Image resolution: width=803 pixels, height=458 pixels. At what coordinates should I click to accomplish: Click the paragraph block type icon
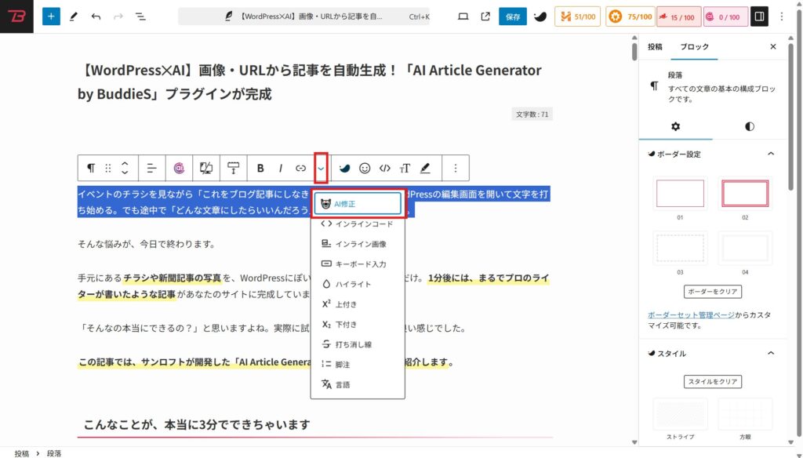pyautogui.click(x=91, y=168)
